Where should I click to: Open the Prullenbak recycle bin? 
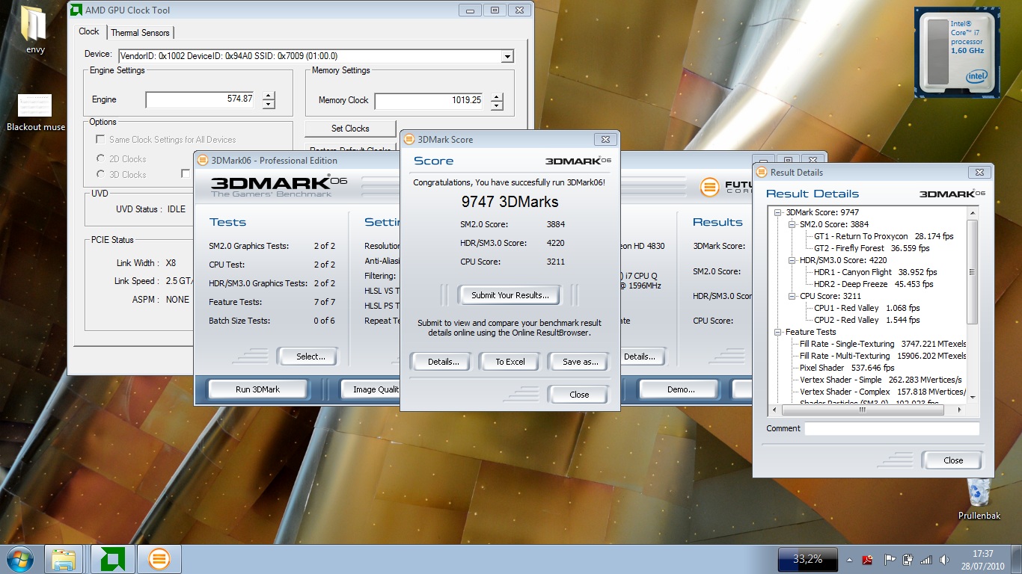(979, 499)
